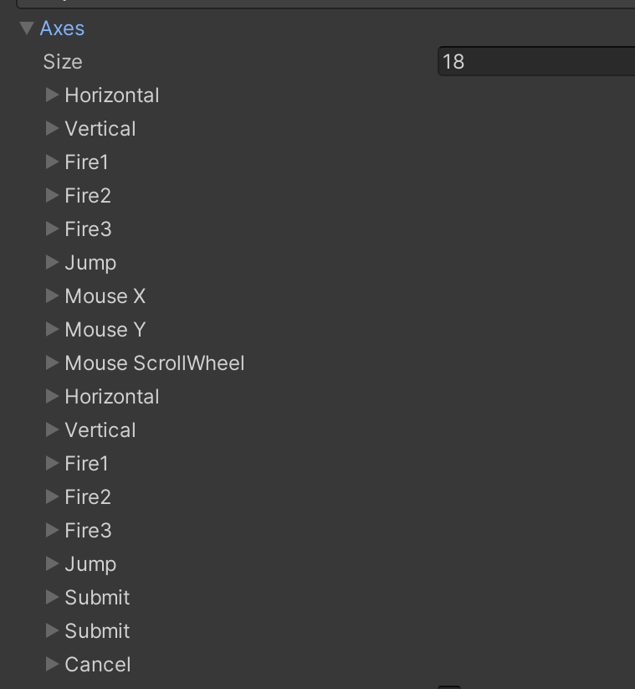Select the second Jump axis entry

90,564
